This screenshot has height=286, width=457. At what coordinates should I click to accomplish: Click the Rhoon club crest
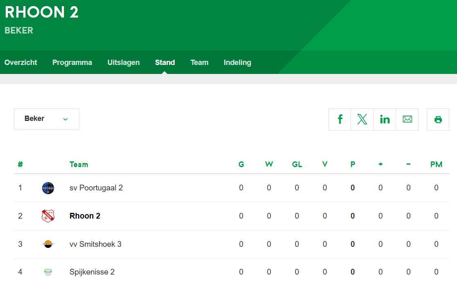coord(48,216)
